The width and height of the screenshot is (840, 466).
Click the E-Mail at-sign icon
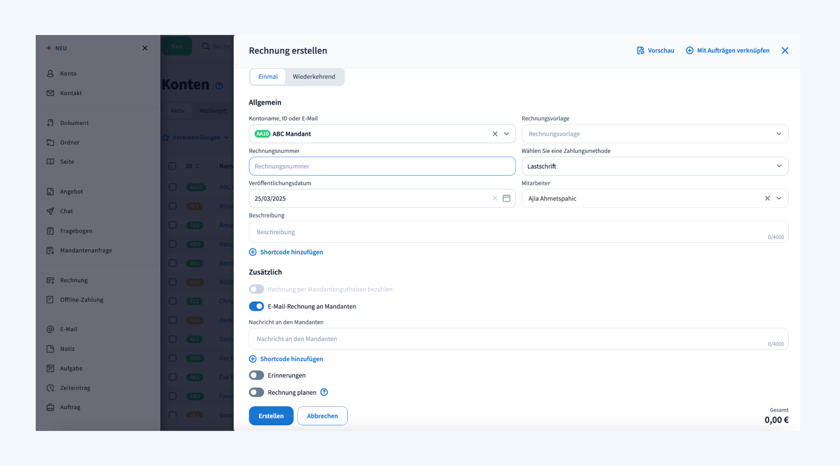click(50, 329)
